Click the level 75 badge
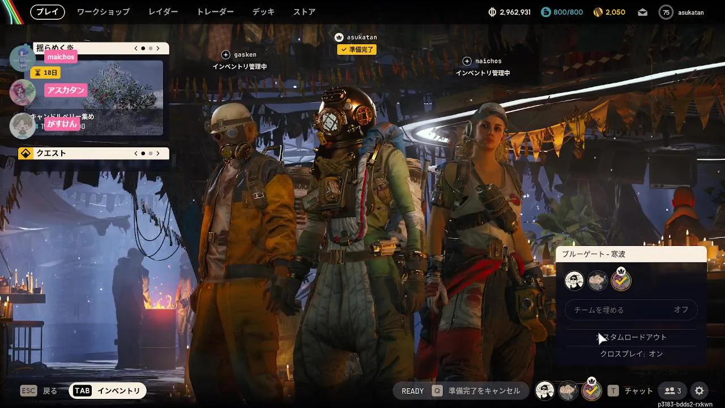725x408 pixels. (x=666, y=12)
